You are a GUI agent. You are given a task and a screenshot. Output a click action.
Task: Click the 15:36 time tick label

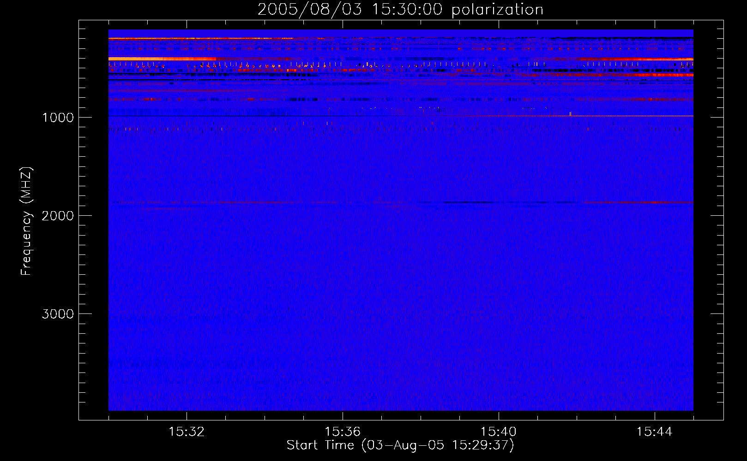click(x=343, y=432)
